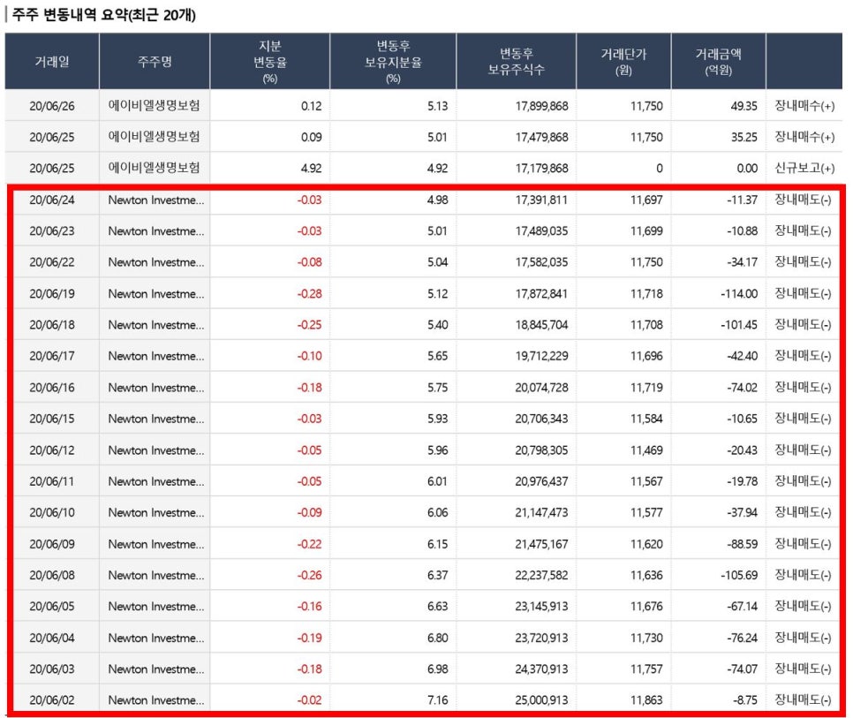Select share count "17,179,868"
853x718 pixels.
coord(542,169)
